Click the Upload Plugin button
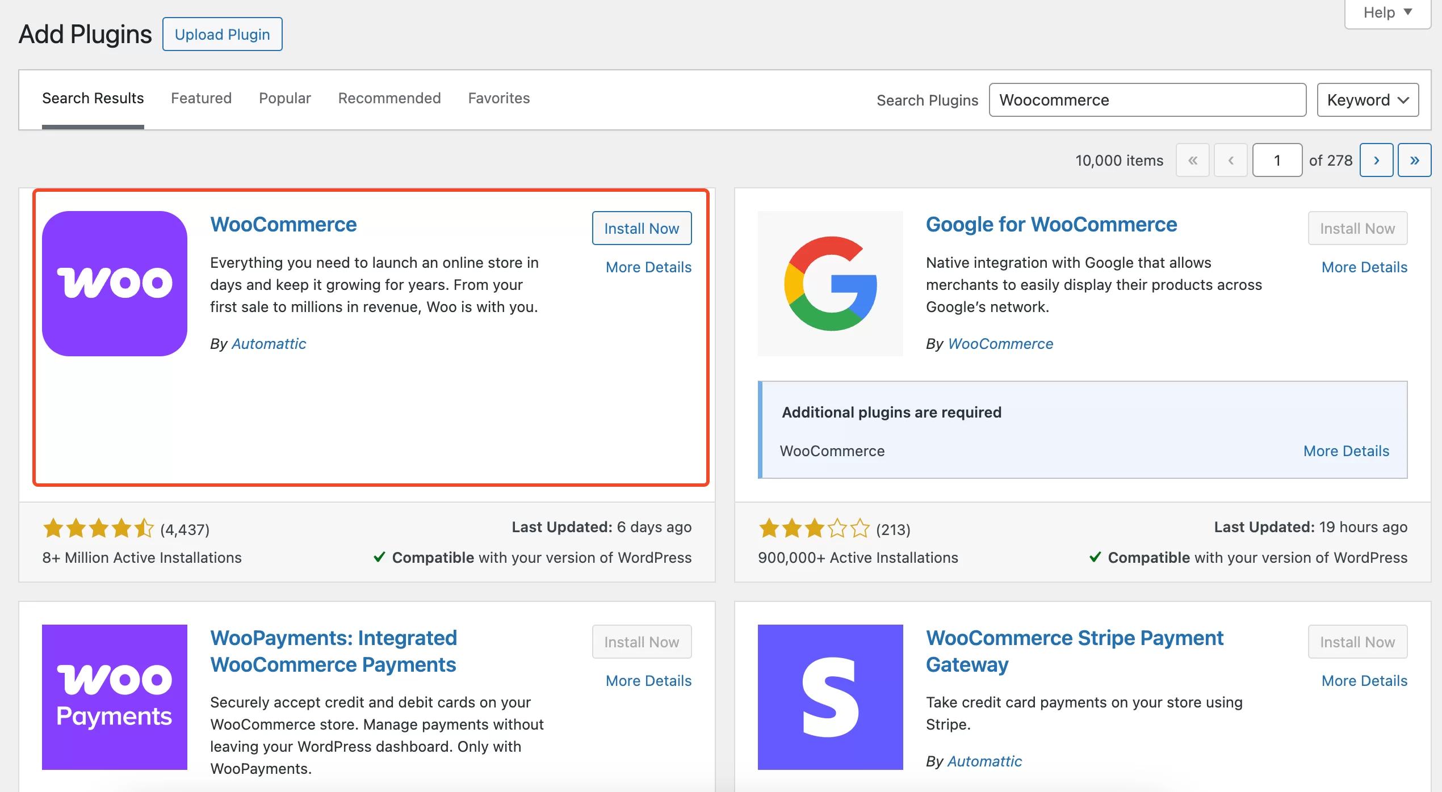This screenshot has height=792, width=1442. pyautogui.click(x=223, y=34)
